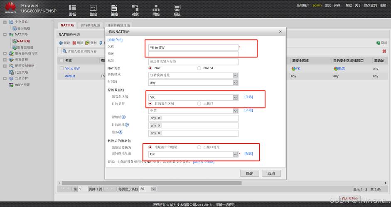Click 修改密码 in the top bar
This screenshot has width=391, height=207.
[370, 5]
